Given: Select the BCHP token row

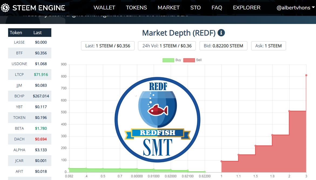Looking at the screenshot, I should coord(30,96).
